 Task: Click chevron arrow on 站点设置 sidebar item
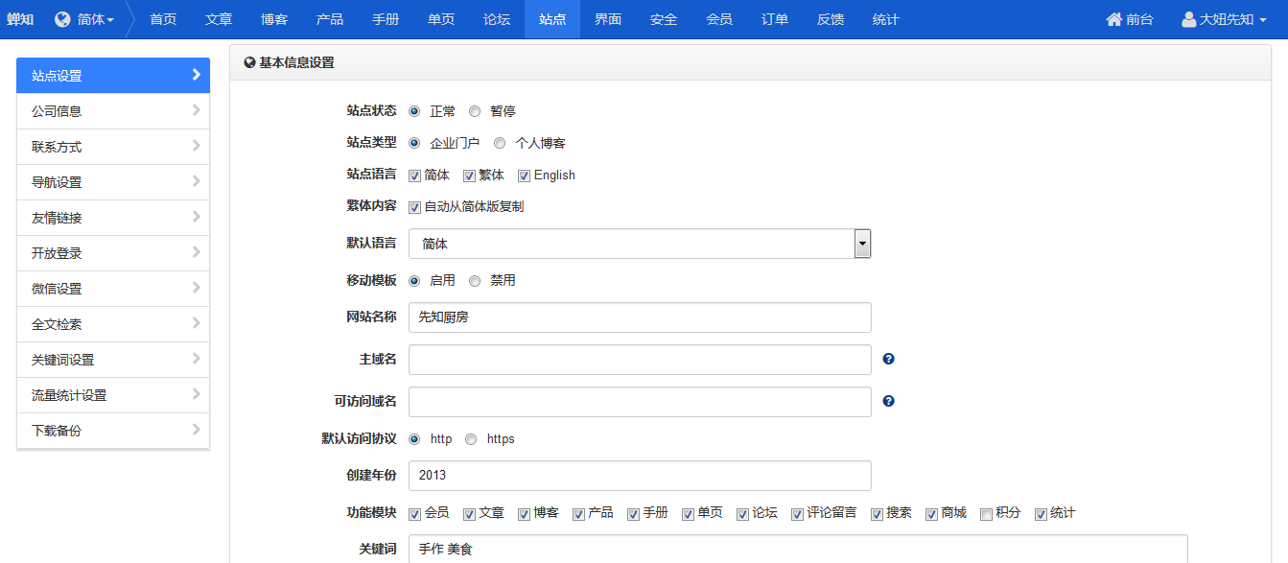click(196, 75)
